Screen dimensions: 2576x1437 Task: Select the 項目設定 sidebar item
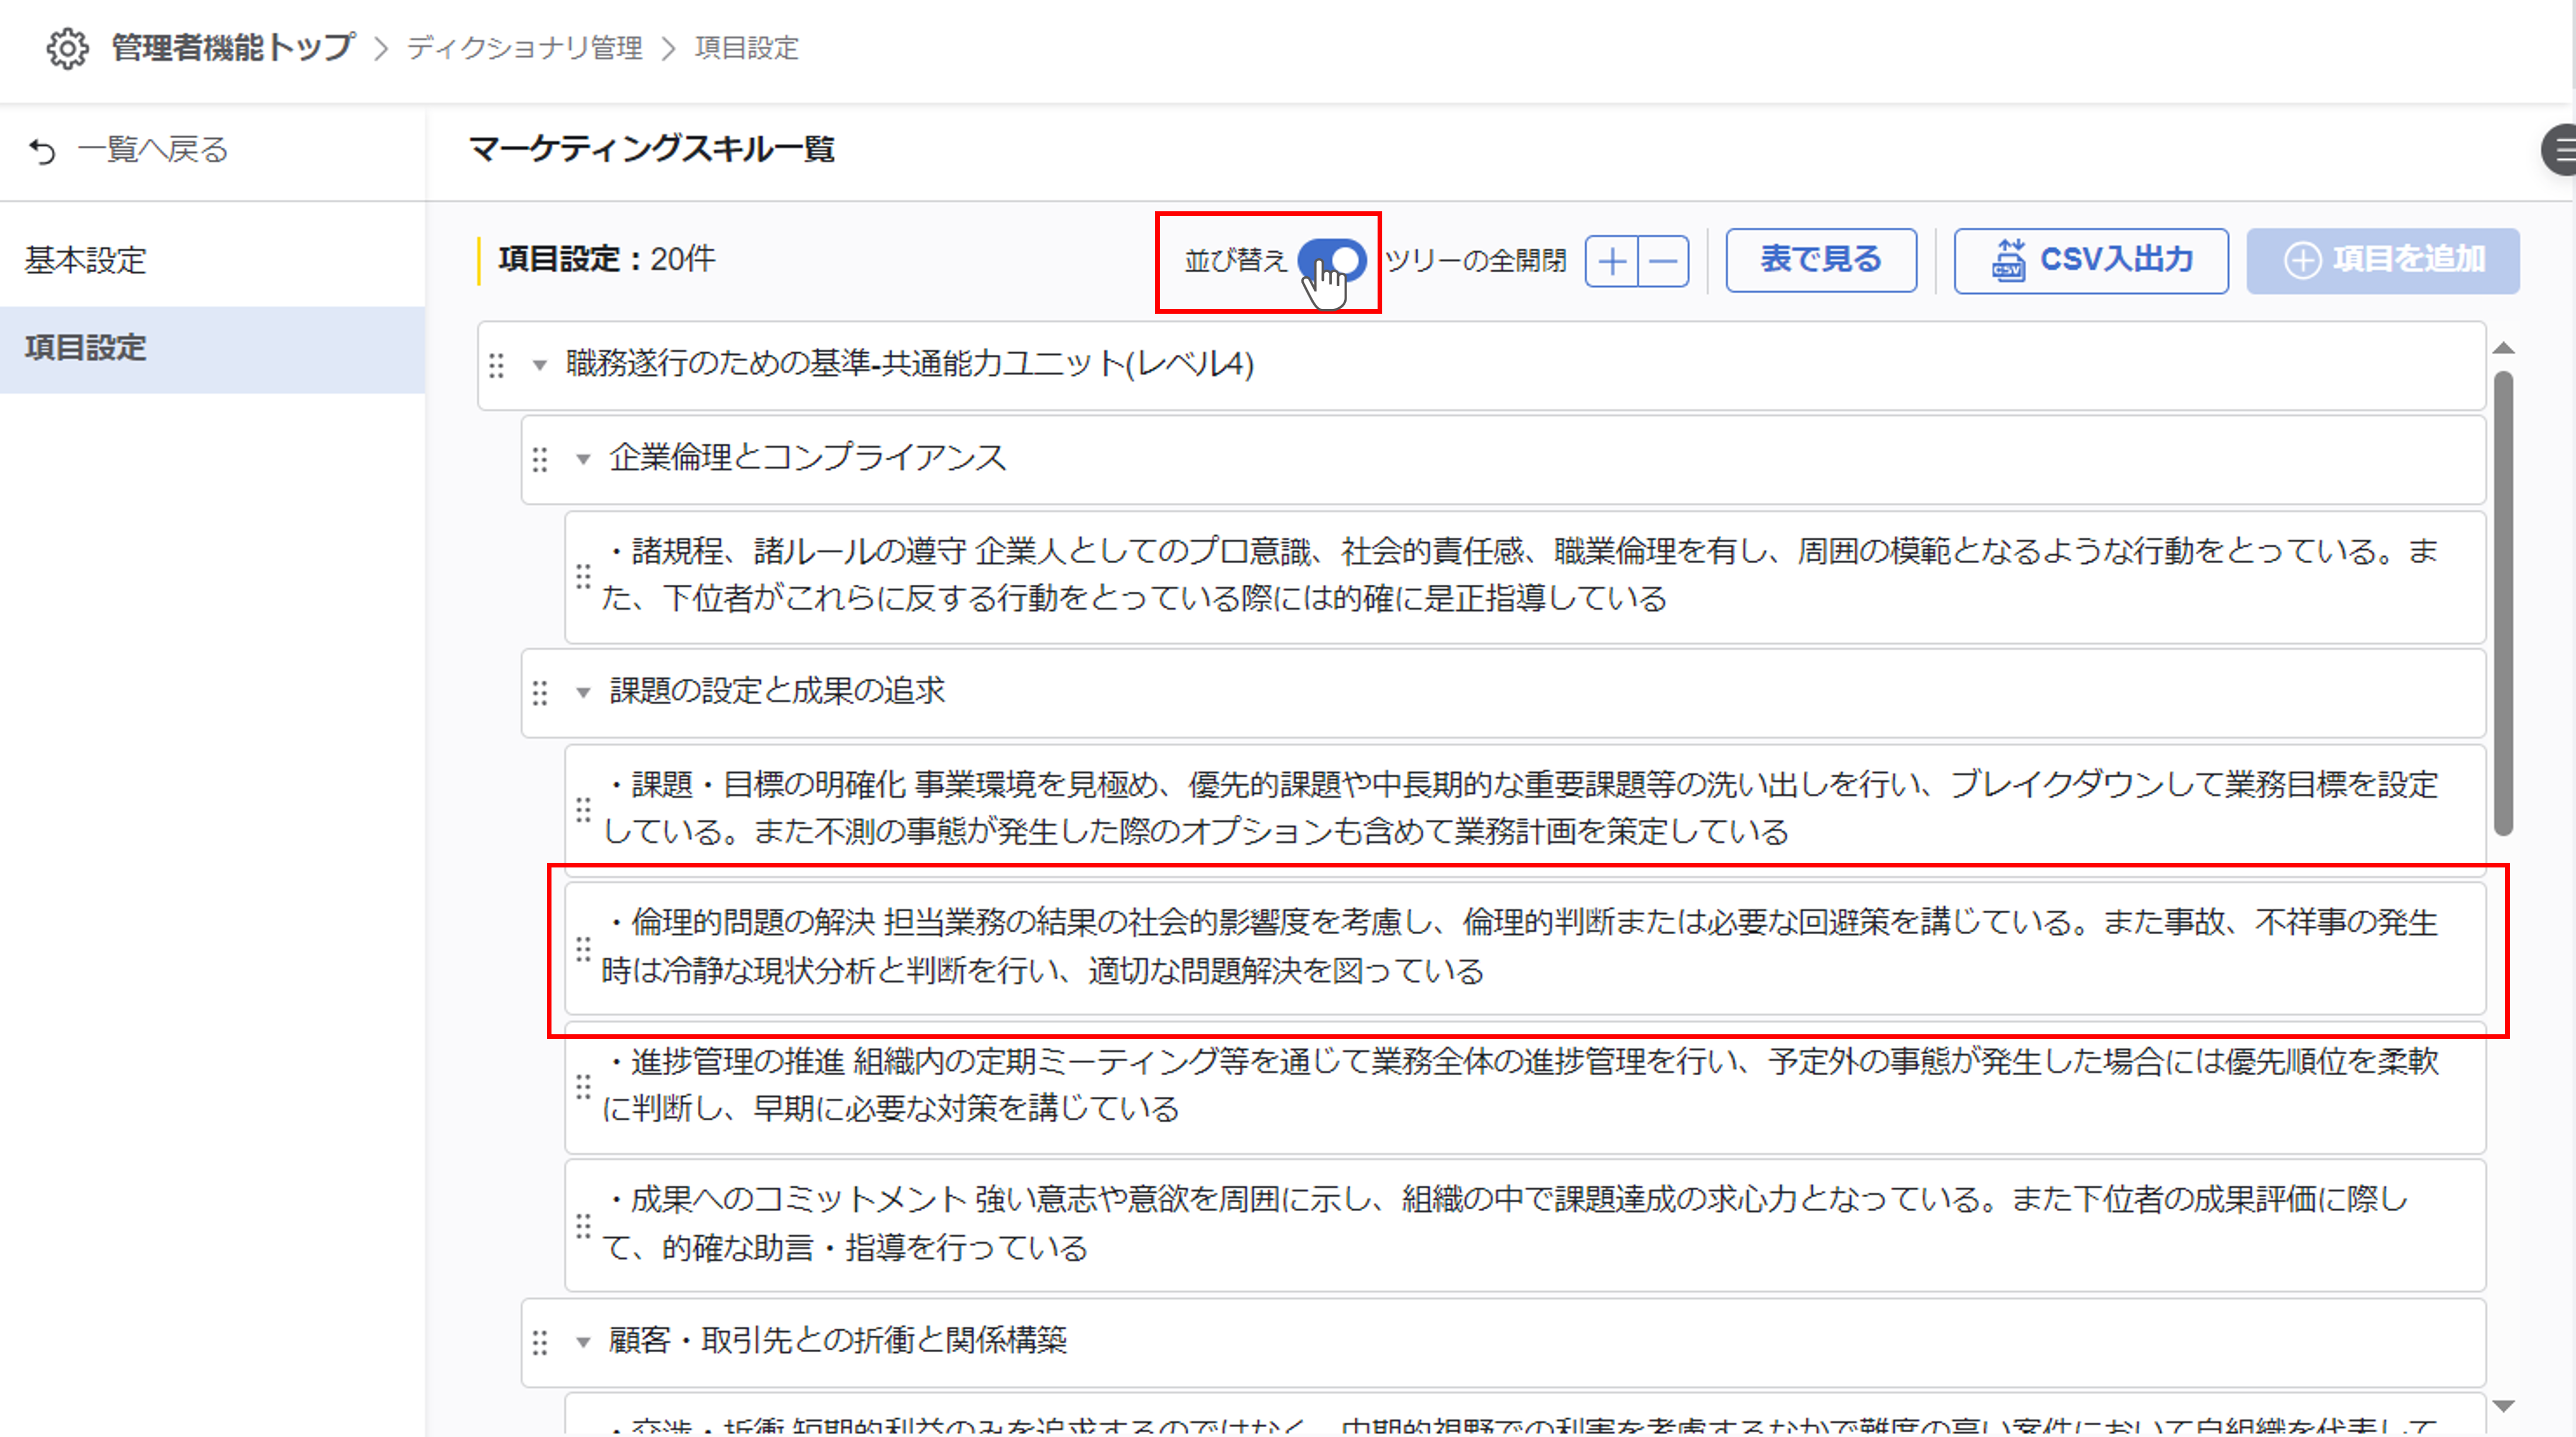click(x=86, y=348)
